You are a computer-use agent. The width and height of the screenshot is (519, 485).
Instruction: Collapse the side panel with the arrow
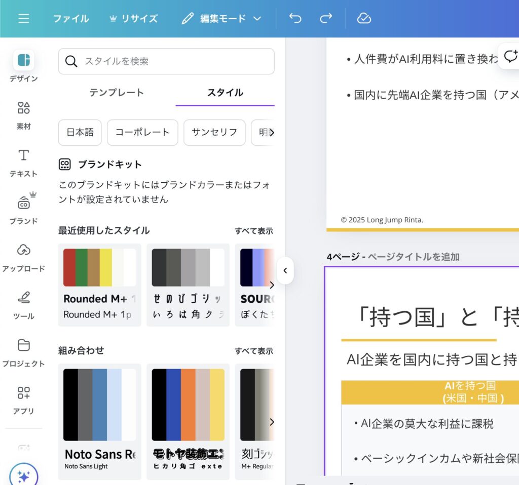pos(285,270)
